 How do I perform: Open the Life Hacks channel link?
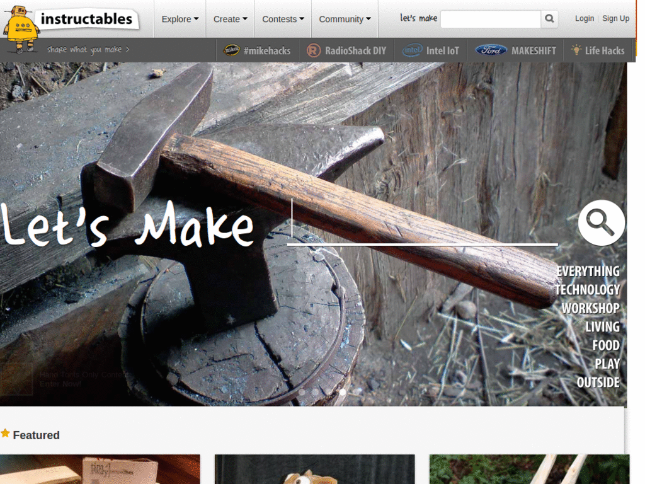tap(598, 50)
